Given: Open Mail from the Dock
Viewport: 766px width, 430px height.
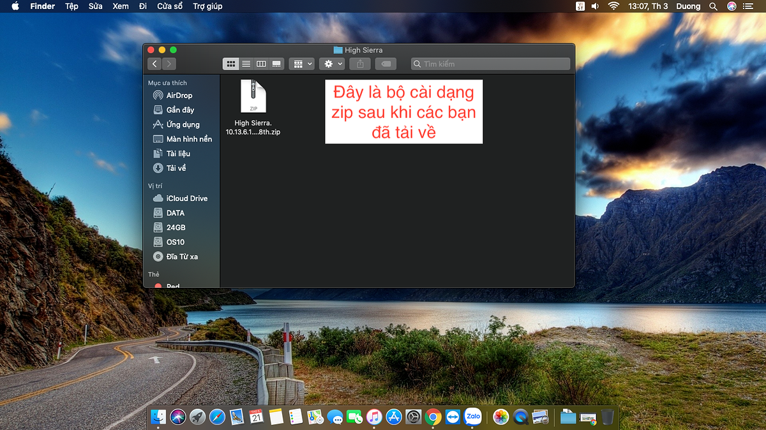Looking at the screenshot, I should click(237, 417).
